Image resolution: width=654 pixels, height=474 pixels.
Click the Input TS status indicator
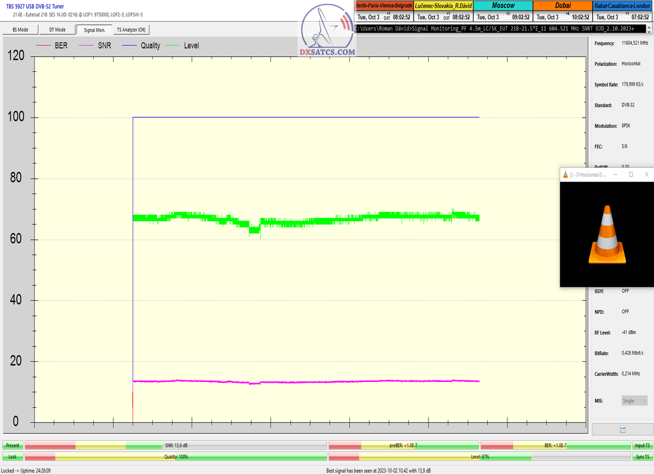click(x=642, y=446)
